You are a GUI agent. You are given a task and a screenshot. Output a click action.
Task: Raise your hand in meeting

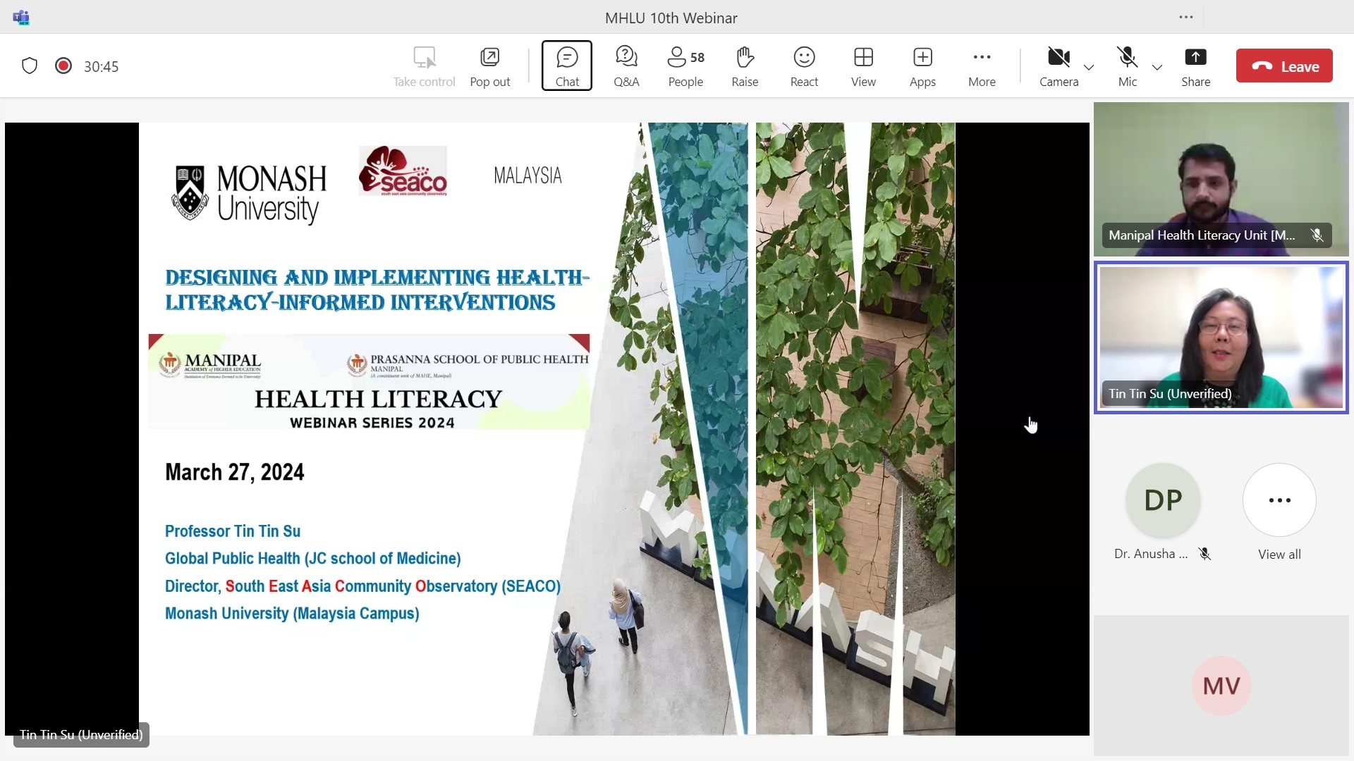[745, 66]
